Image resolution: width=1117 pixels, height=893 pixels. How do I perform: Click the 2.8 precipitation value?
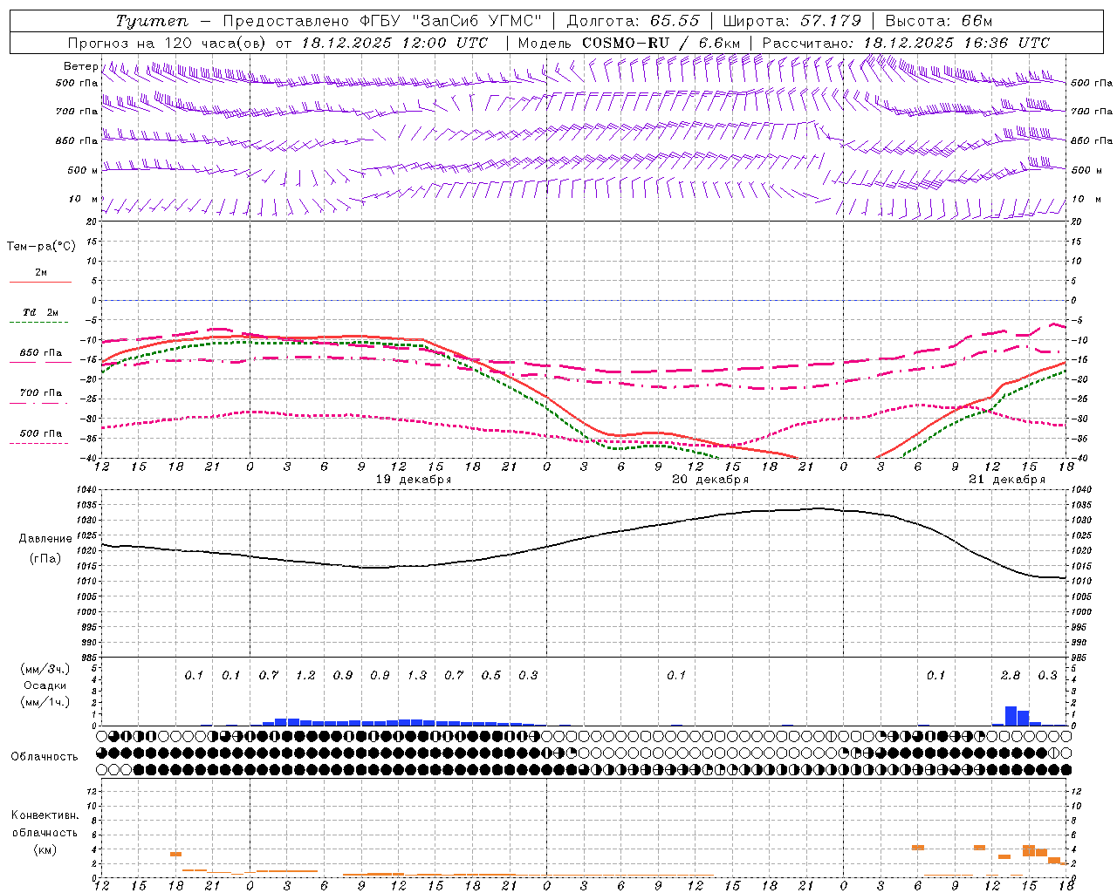pos(1011,675)
